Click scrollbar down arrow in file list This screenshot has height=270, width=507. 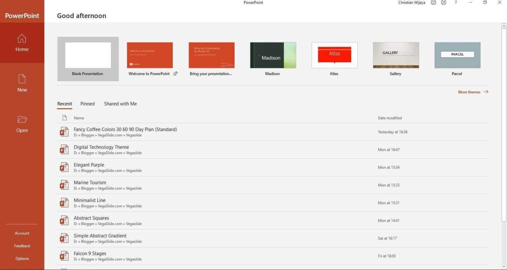[504, 266]
